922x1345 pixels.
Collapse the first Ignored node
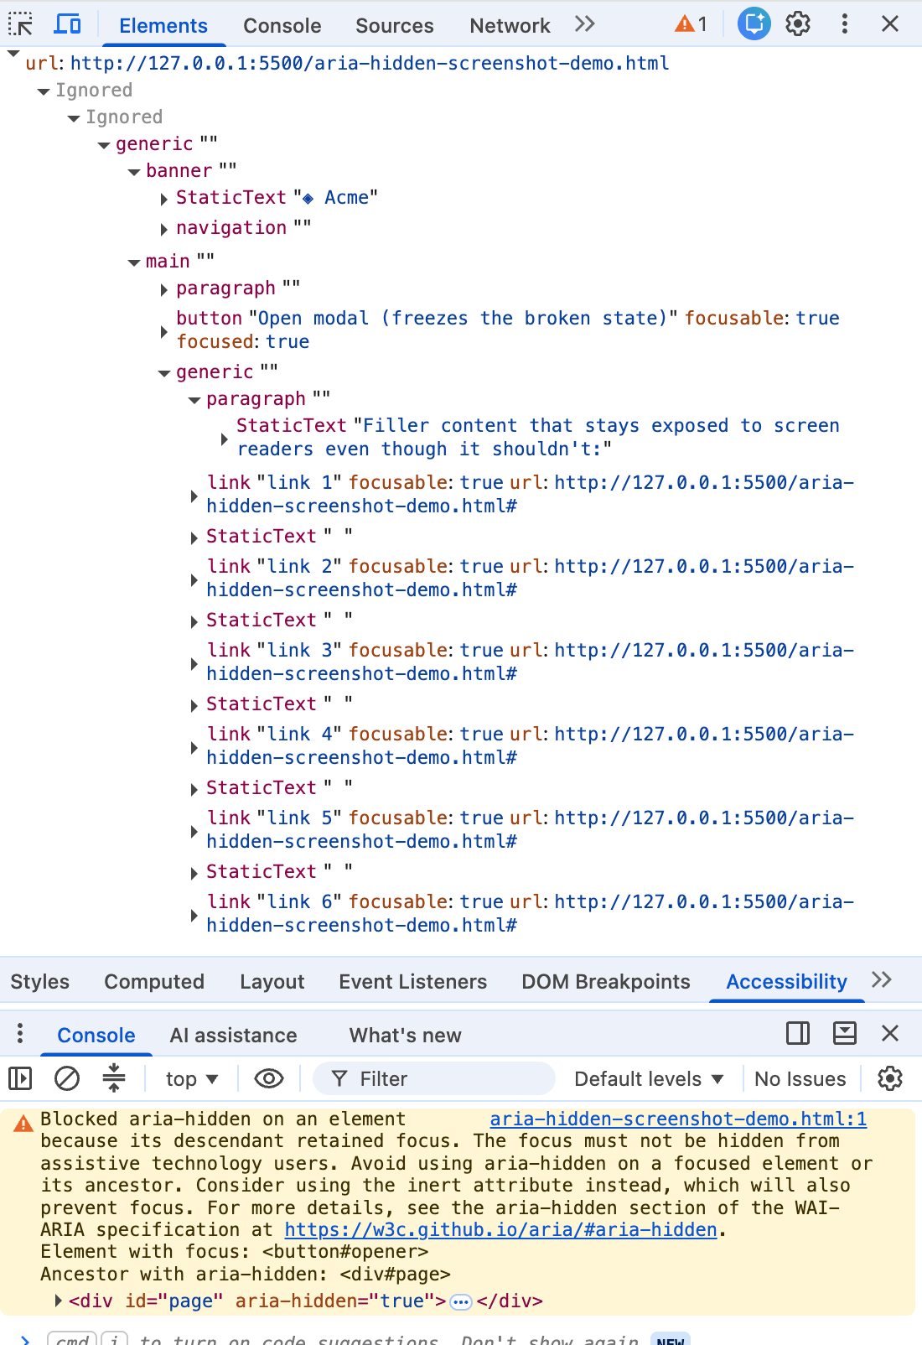coord(44,91)
